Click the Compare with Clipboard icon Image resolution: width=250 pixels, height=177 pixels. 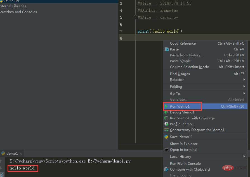point(166,169)
